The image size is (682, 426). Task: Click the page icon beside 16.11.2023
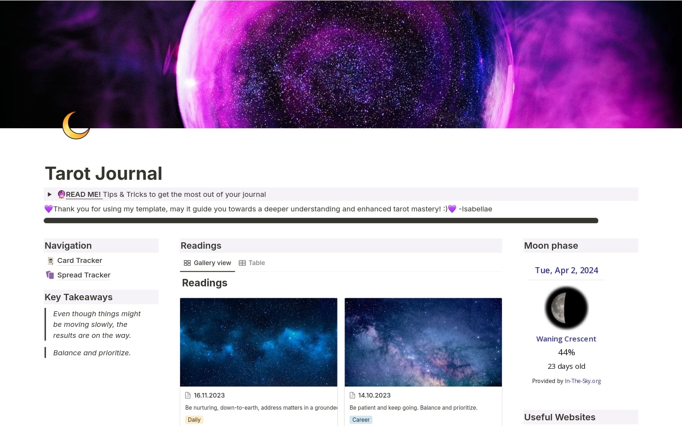(x=188, y=395)
